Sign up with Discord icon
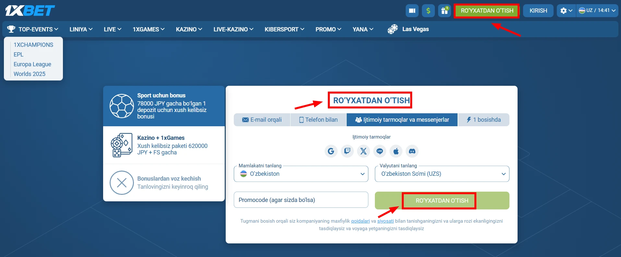 pos(412,151)
